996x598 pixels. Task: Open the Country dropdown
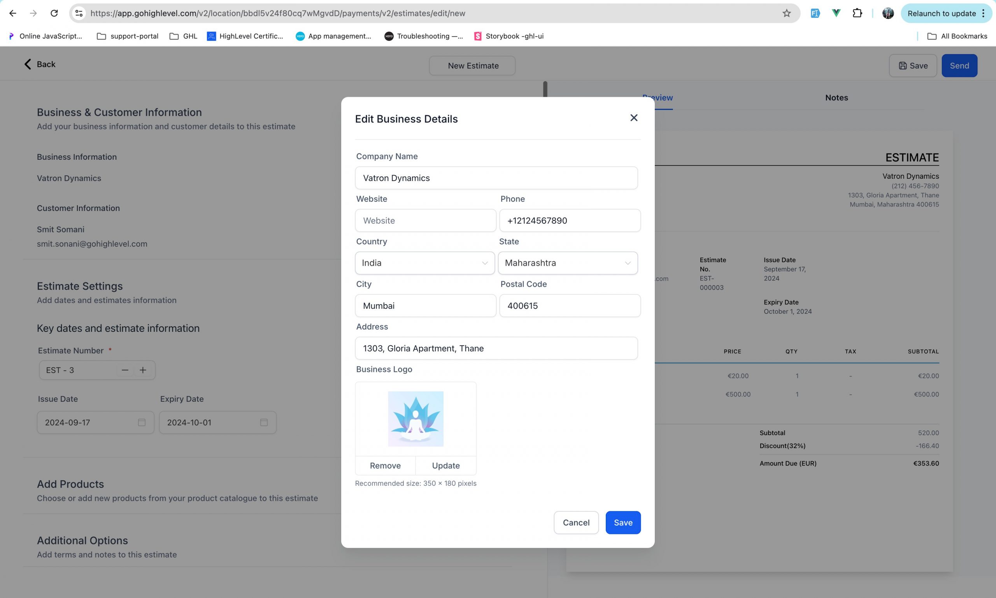(x=424, y=263)
